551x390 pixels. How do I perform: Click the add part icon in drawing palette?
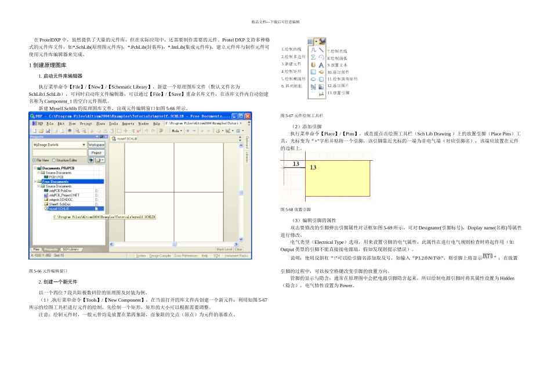coord(321,72)
